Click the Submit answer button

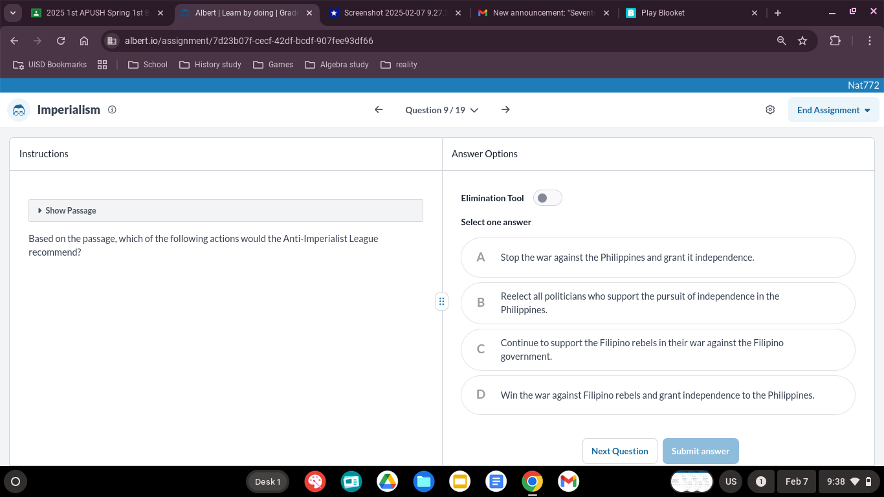700,451
